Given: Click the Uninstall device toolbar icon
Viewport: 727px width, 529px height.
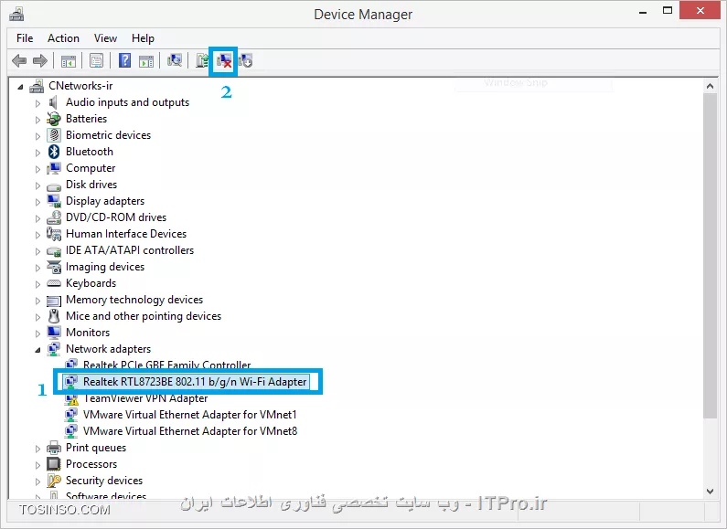Looking at the screenshot, I should click(x=224, y=60).
